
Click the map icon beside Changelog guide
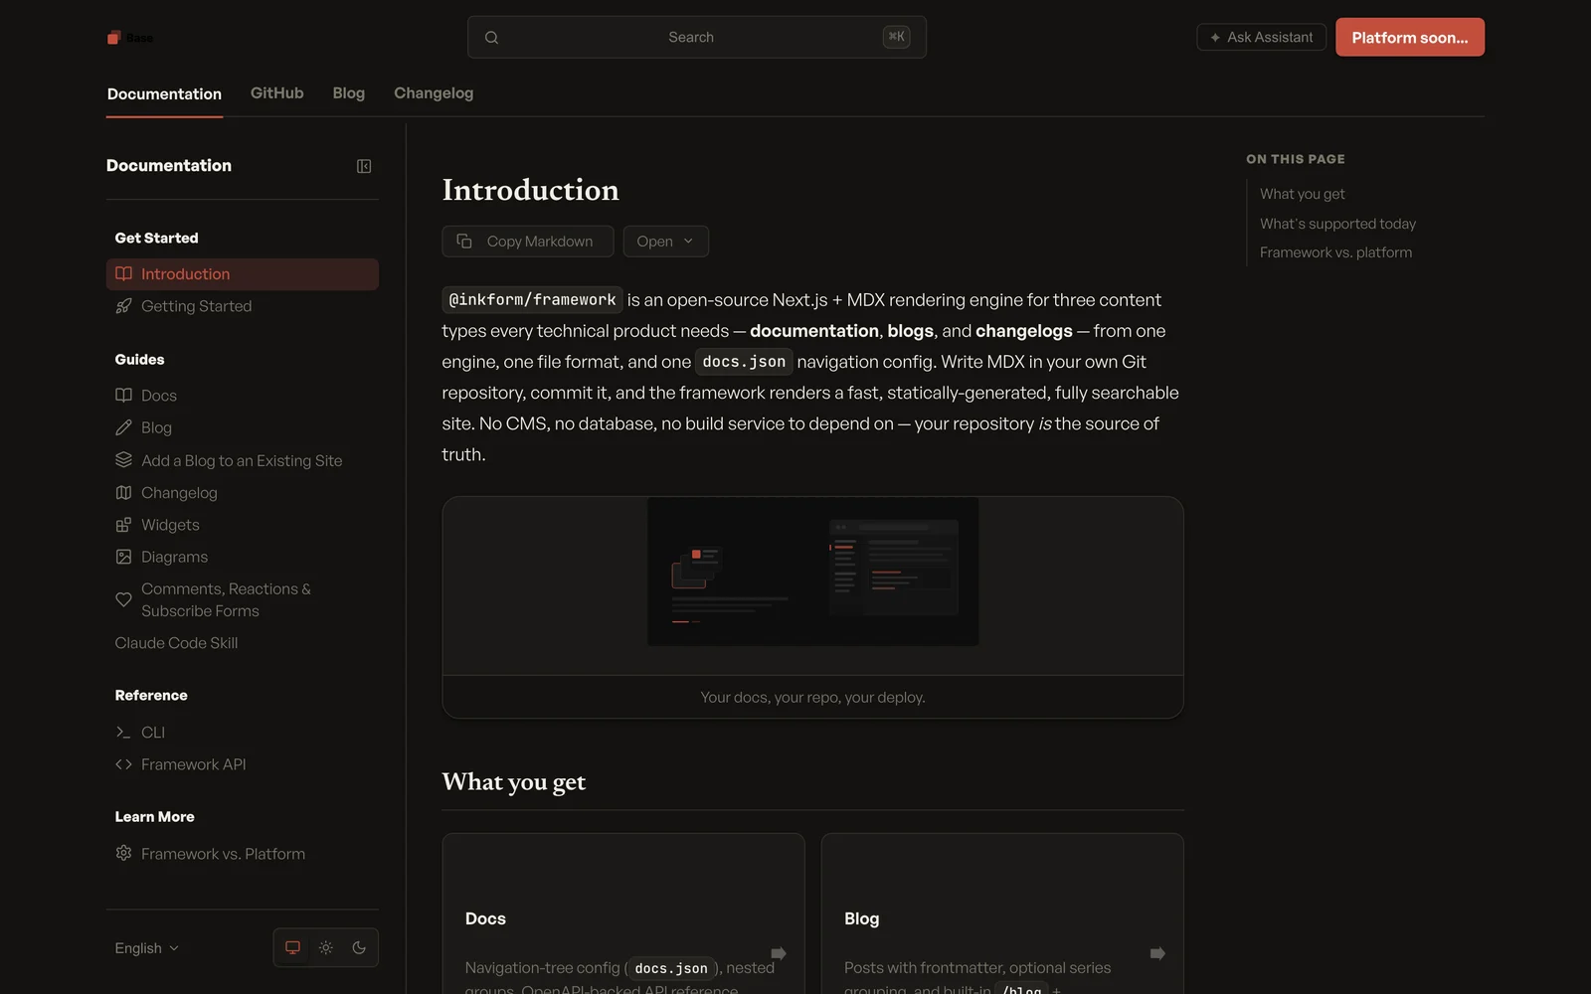point(123,493)
